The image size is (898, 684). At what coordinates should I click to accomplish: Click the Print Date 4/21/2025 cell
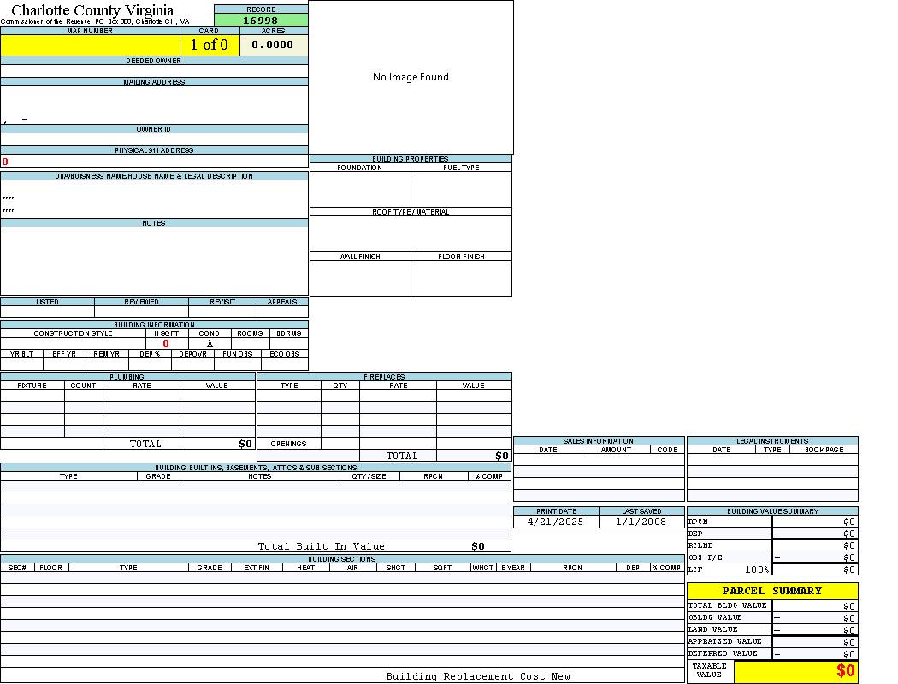(556, 522)
